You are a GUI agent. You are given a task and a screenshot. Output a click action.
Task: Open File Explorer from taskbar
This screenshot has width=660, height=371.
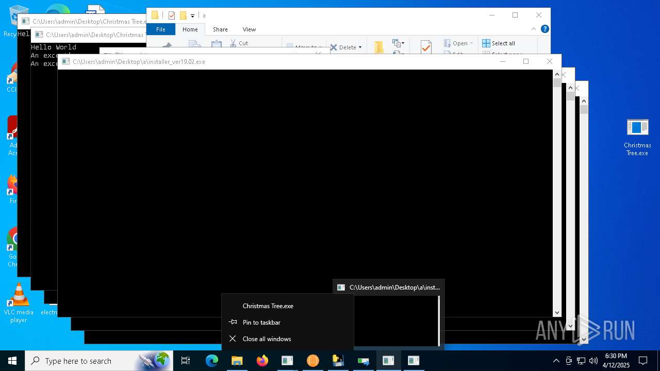click(237, 361)
